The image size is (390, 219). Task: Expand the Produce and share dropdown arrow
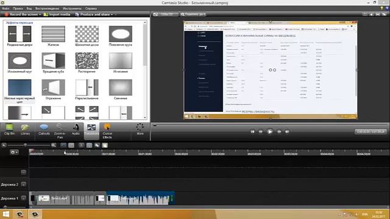[x=112, y=15]
